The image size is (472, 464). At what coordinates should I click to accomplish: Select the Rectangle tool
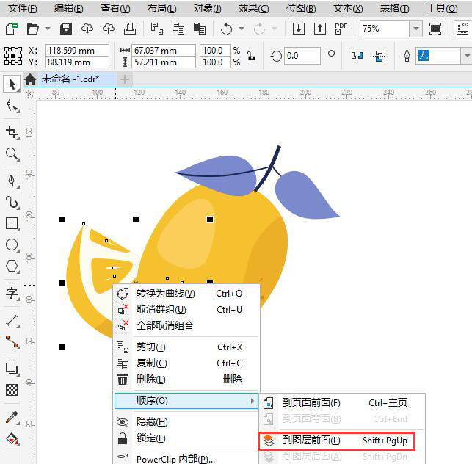point(12,224)
